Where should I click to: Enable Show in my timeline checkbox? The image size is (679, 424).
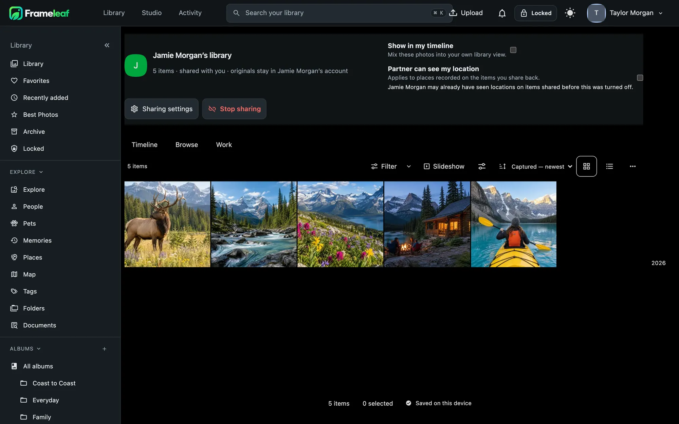point(513,50)
